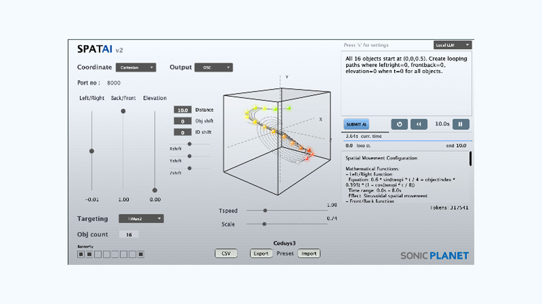This screenshot has width=542, height=304.
Task: Open the Local LLM model dropdown
Action: click(453, 45)
